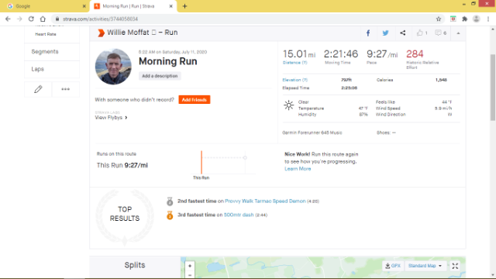The image size is (496, 279).
Task: Close the Morning Run Strava tab
Action: click(170, 6)
